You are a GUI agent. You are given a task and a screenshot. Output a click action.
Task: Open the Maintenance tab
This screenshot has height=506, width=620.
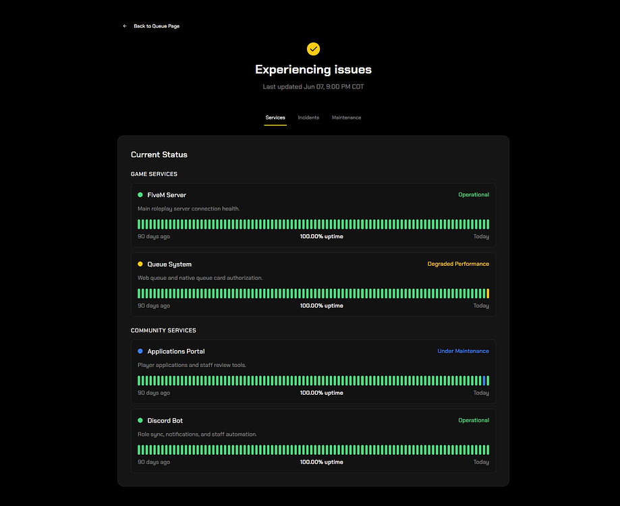346,118
